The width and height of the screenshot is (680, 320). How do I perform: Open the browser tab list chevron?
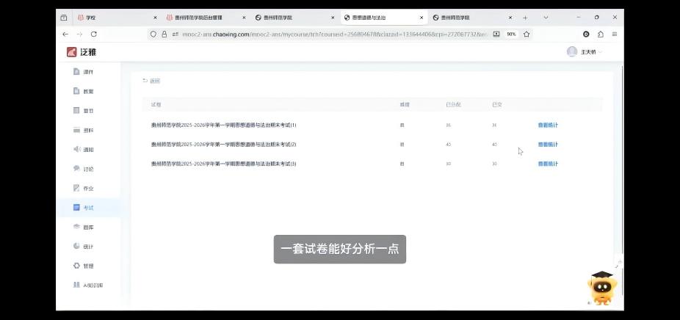pos(546,18)
